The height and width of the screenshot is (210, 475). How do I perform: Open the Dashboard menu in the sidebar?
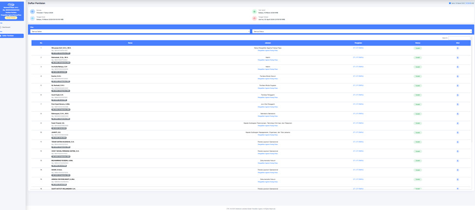click(6, 27)
